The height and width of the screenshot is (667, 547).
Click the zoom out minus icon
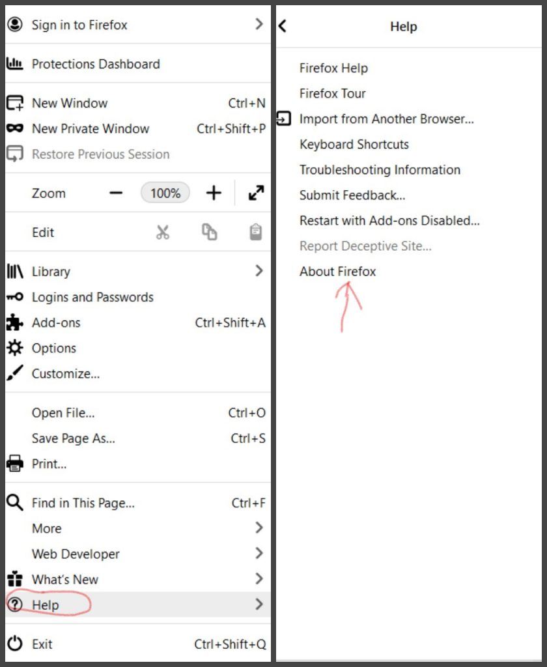pyautogui.click(x=116, y=193)
